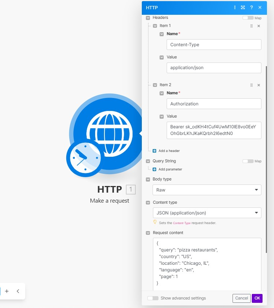Collapse Item 2 Value field info

coord(161,117)
